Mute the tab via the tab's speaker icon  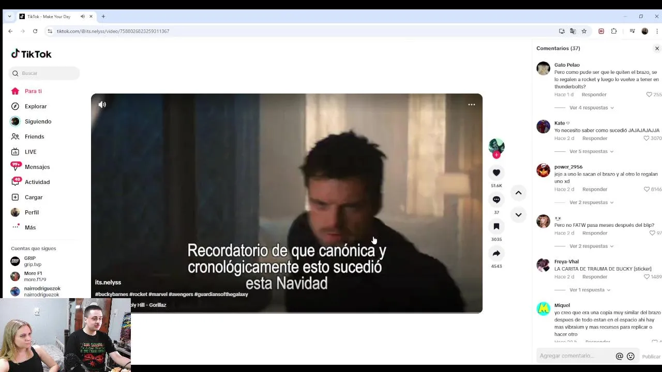coord(83,17)
